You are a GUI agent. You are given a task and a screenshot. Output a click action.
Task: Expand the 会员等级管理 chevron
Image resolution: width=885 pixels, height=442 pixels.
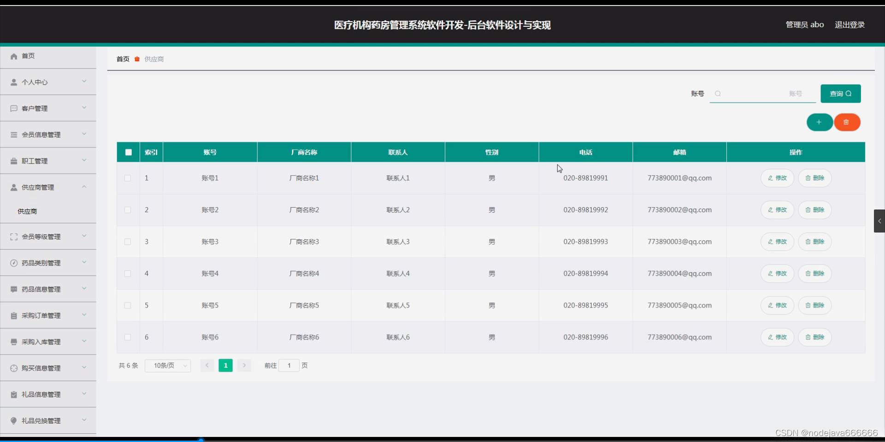[84, 236]
